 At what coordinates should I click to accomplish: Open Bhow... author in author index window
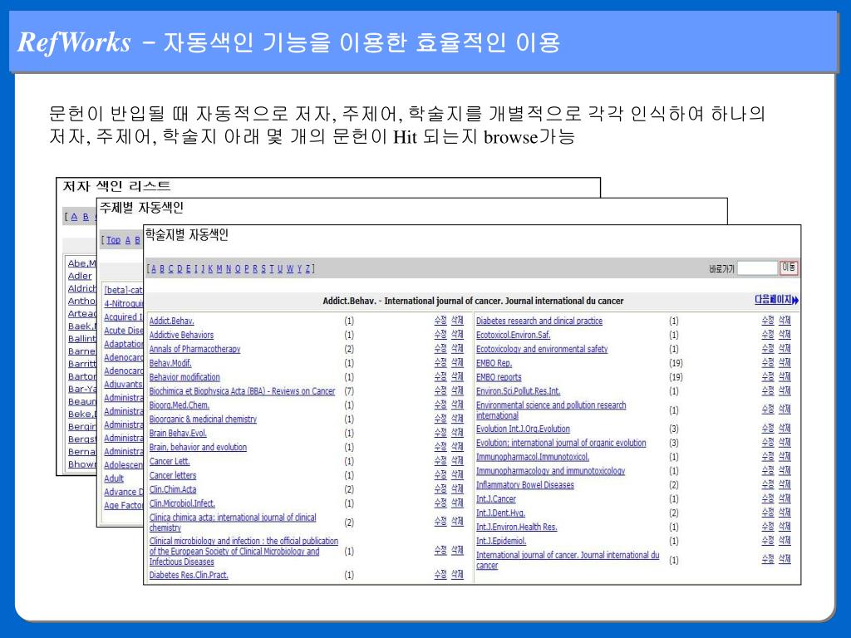coord(82,464)
